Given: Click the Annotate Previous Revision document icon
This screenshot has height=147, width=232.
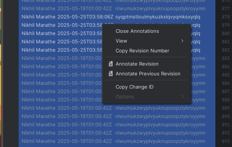Looking at the screenshot, I should (111, 73).
